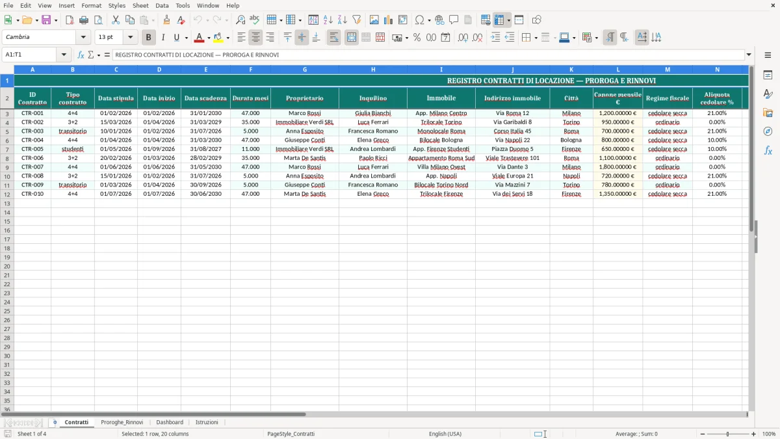The height and width of the screenshot is (439, 780).
Task: Open the font size dropdown arrow
Action: [130, 38]
